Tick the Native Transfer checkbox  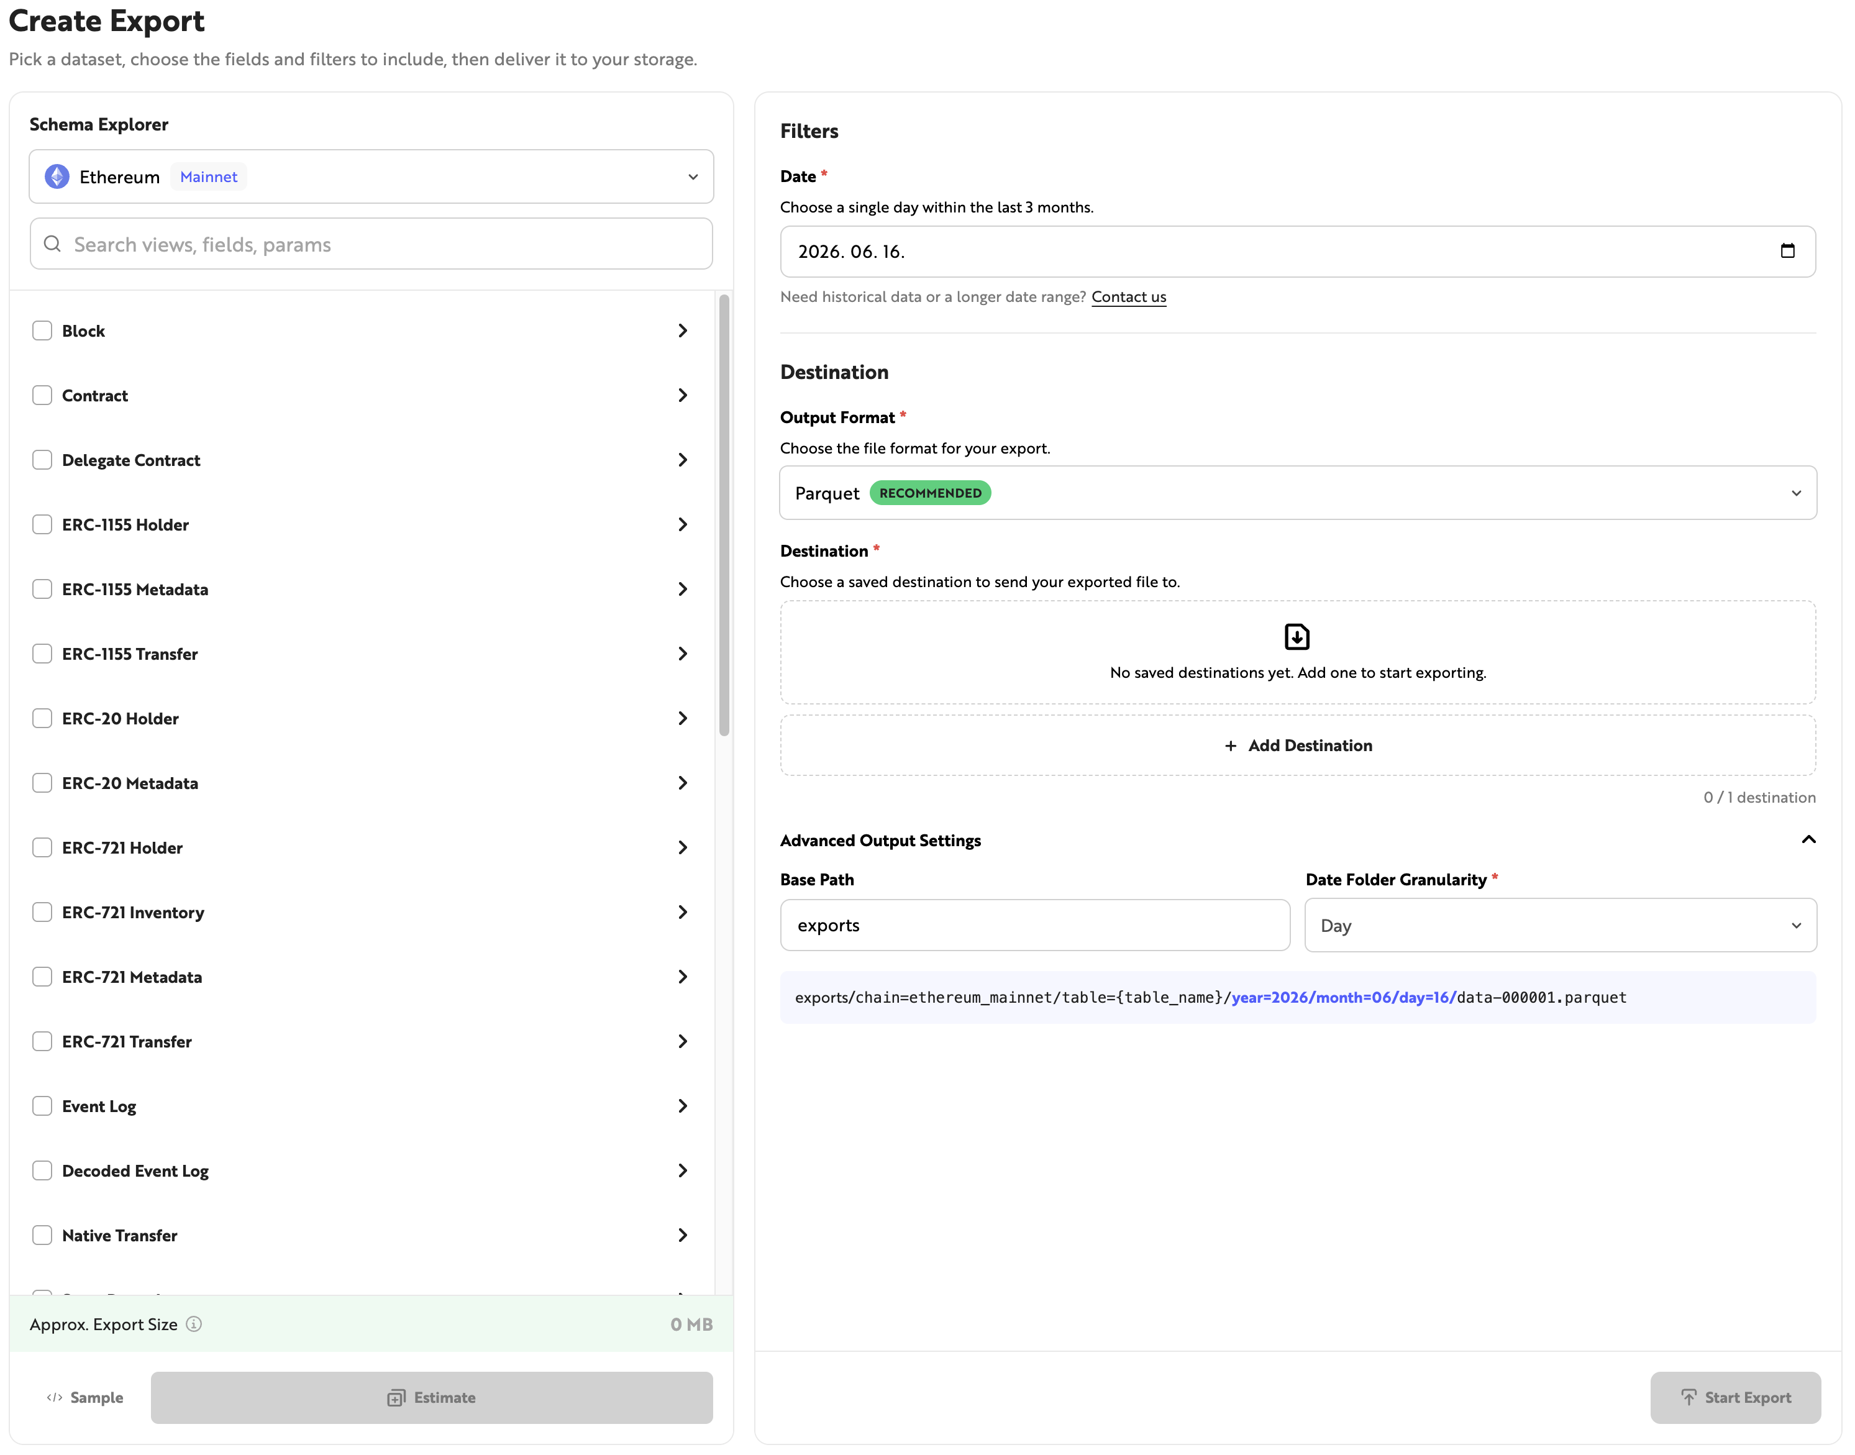42,1235
